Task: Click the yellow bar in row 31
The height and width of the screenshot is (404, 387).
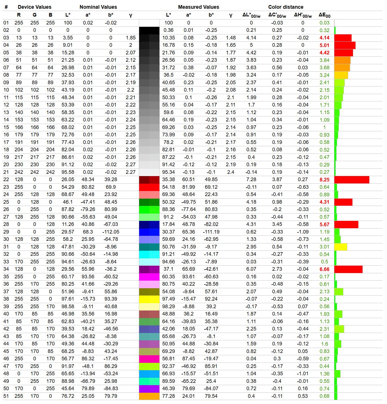Action: (x=341, y=247)
